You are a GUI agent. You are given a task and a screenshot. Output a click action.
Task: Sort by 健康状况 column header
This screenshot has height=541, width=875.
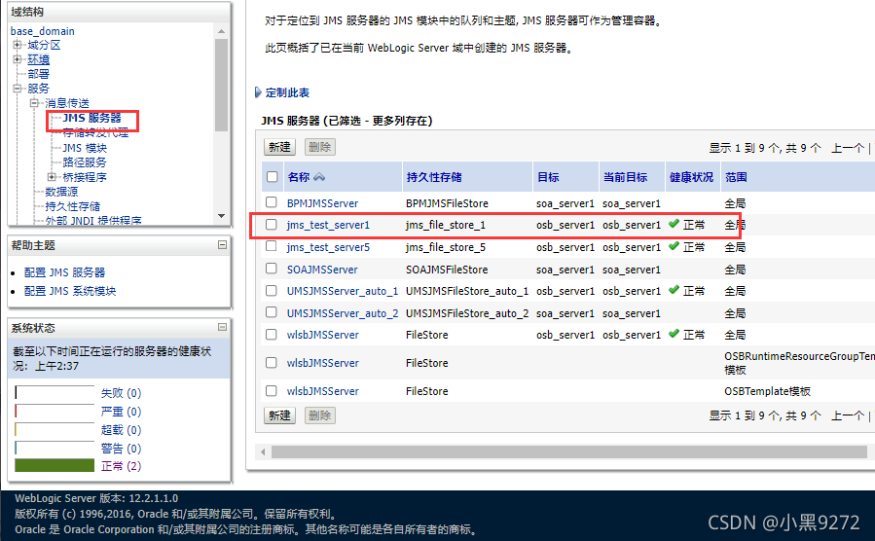(x=691, y=177)
